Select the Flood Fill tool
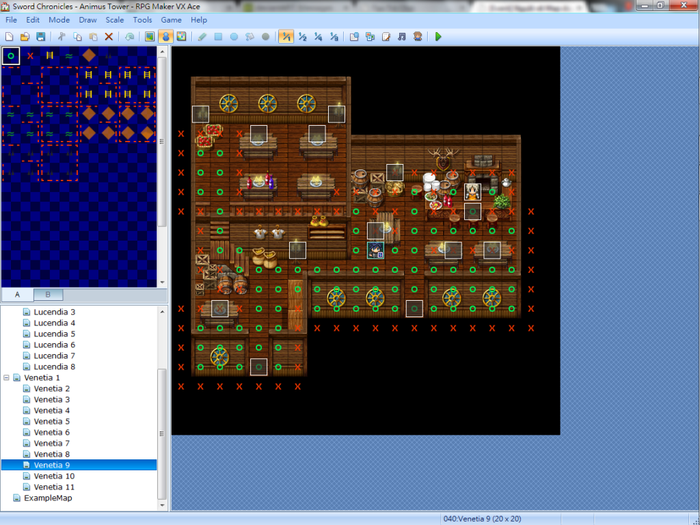700x525 pixels. (250, 37)
